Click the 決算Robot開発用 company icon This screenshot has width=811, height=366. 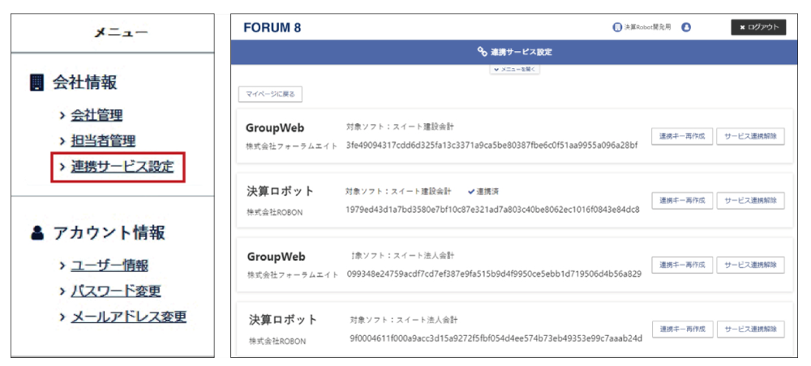pyautogui.click(x=616, y=28)
